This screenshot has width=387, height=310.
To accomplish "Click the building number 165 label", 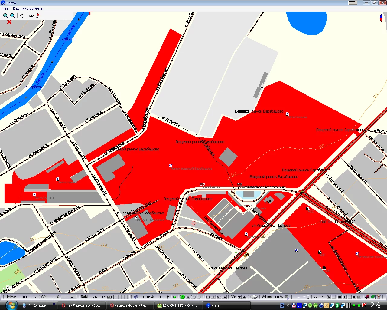I will click(x=268, y=202).
